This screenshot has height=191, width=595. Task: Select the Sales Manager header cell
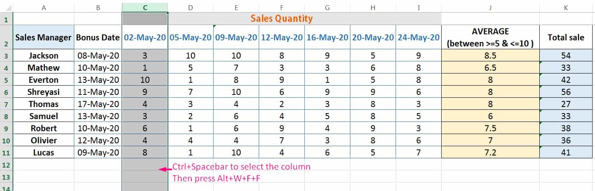pyautogui.click(x=44, y=37)
